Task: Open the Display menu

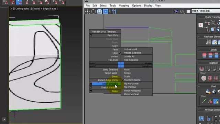Action: tap(148, 6)
